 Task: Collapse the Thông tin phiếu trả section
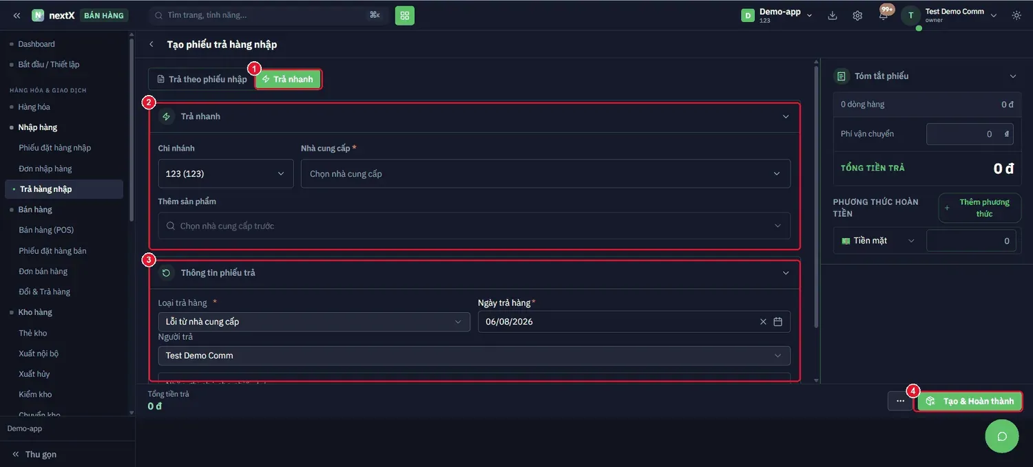point(786,273)
